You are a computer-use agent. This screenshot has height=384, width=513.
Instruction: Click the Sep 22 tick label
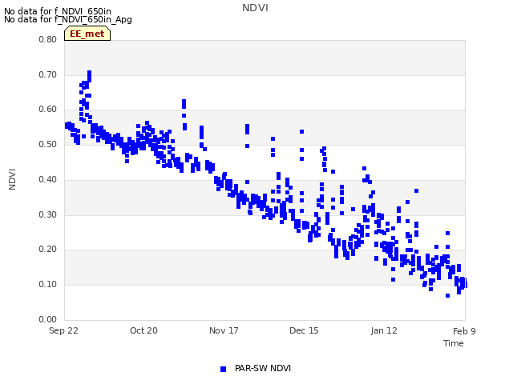[x=63, y=330]
